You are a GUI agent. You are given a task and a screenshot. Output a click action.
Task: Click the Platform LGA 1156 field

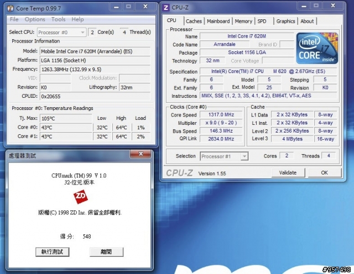pos(95,60)
